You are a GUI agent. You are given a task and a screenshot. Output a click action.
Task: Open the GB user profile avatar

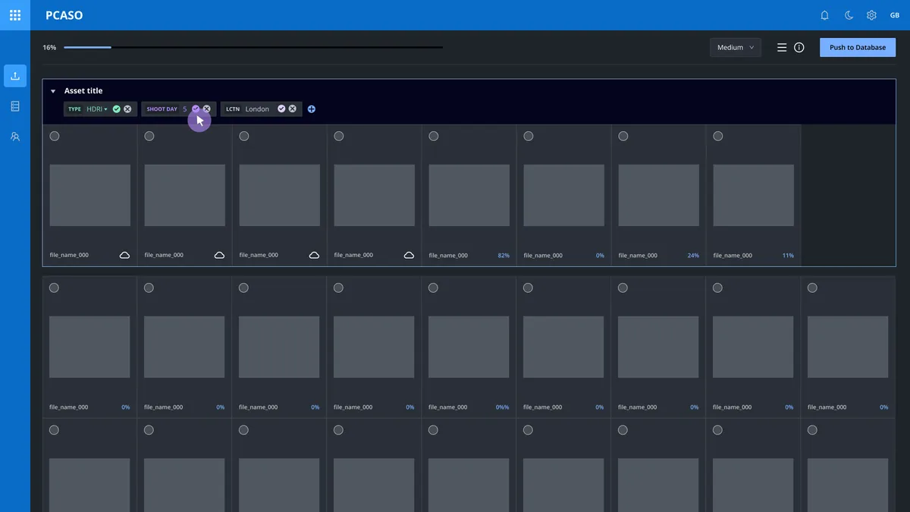pos(895,15)
